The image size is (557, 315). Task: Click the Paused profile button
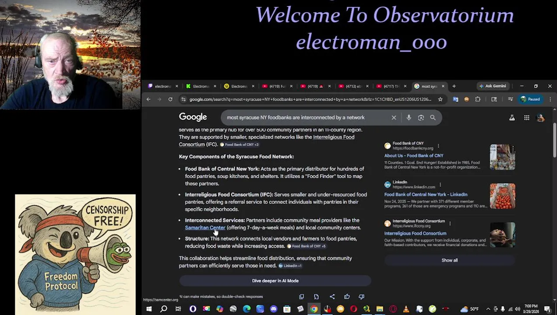[530, 99]
